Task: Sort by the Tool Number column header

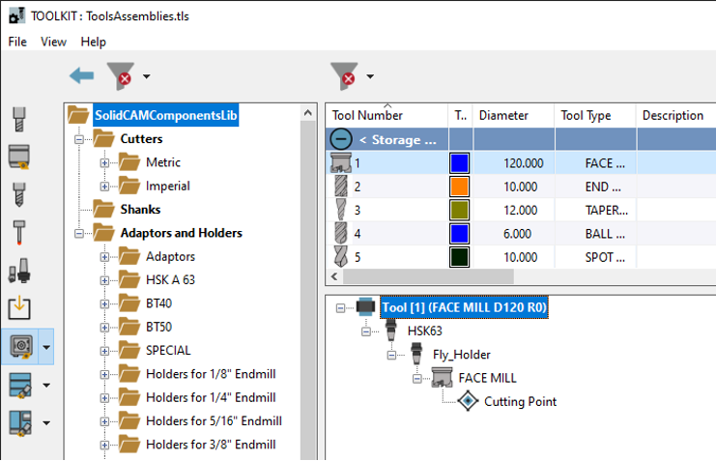Action: tap(387, 116)
